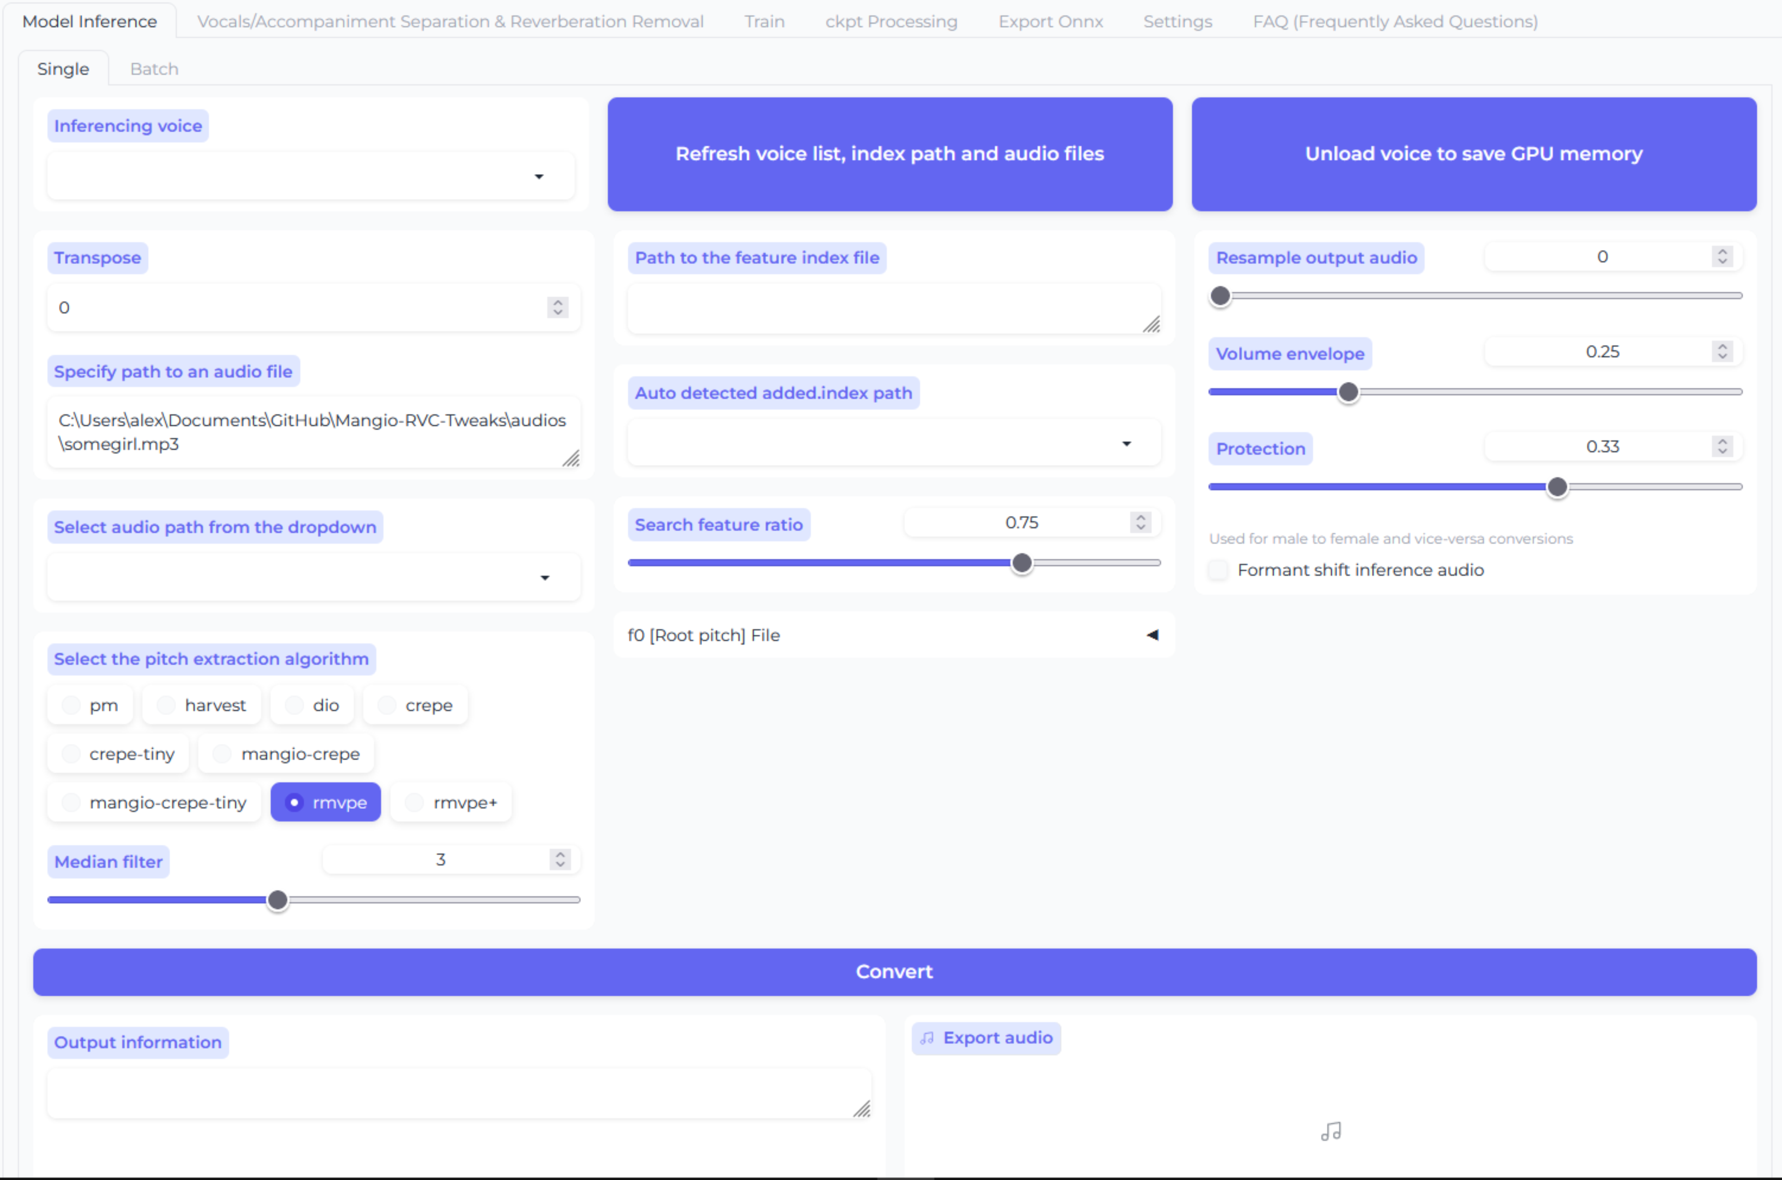Click the audio file path text box
The width and height of the screenshot is (1782, 1180).
(x=314, y=432)
